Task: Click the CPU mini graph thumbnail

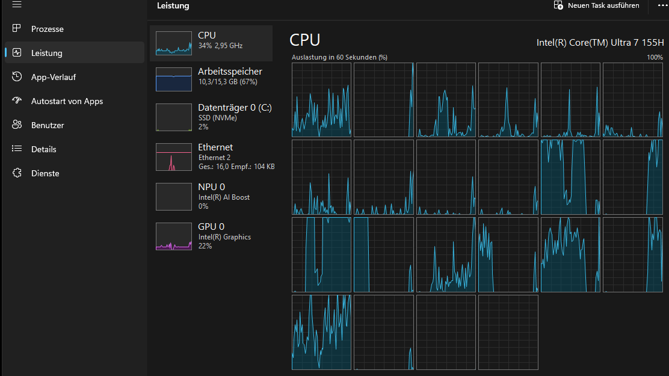Action: pyautogui.click(x=174, y=43)
